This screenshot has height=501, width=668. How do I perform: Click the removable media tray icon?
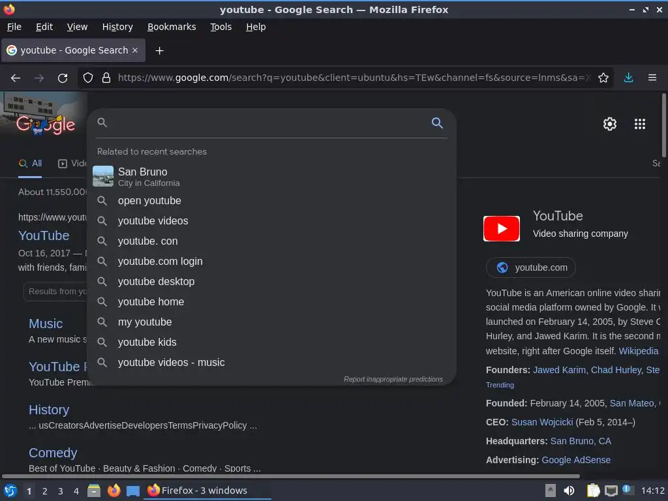click(551, 491)
